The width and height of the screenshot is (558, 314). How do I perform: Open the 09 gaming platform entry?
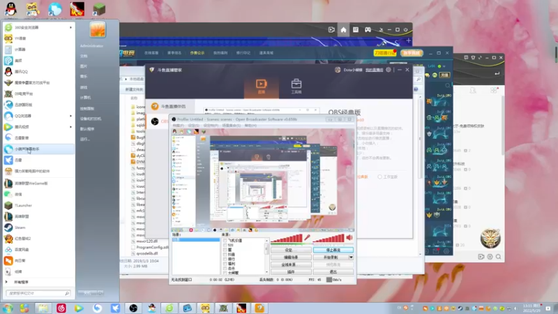tap(38, 94)
